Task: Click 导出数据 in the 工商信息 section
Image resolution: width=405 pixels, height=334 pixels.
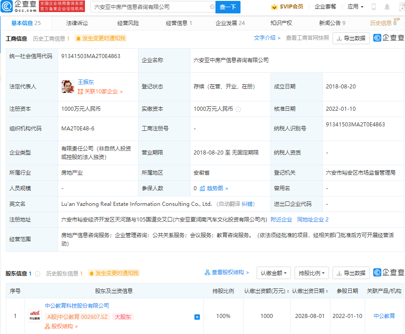Action: click(351, 38)
